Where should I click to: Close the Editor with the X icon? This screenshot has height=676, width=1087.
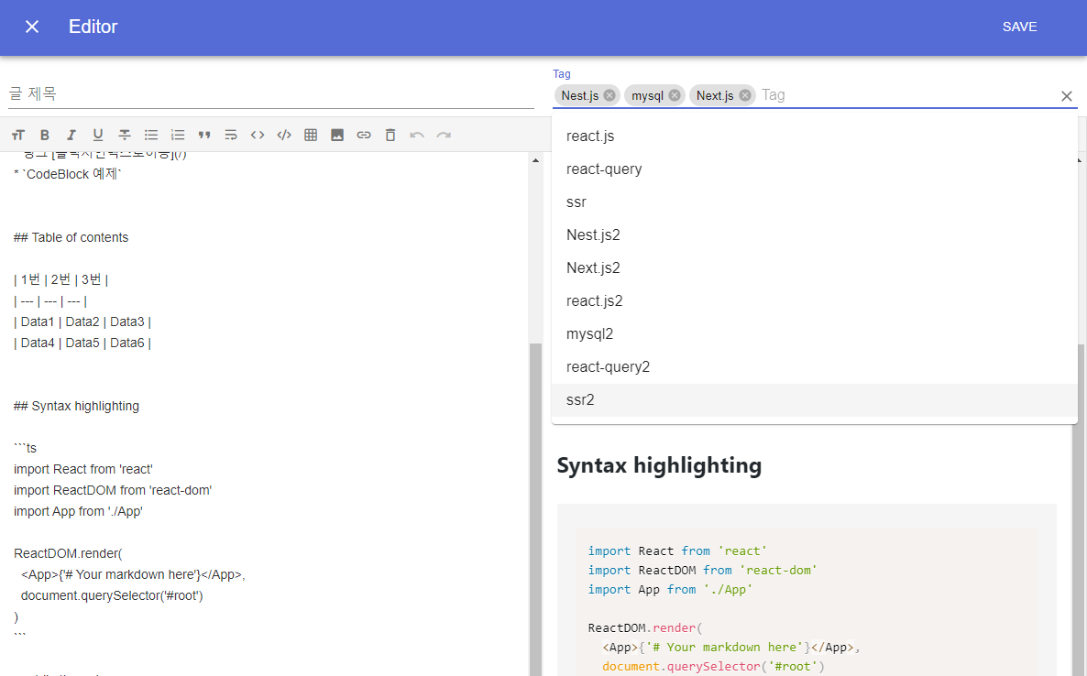click(32, 27)
